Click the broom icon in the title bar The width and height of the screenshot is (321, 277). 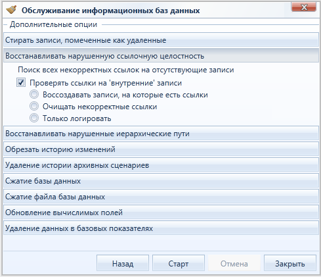11,10
